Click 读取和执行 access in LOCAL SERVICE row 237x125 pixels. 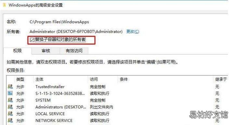coord(99,114)
